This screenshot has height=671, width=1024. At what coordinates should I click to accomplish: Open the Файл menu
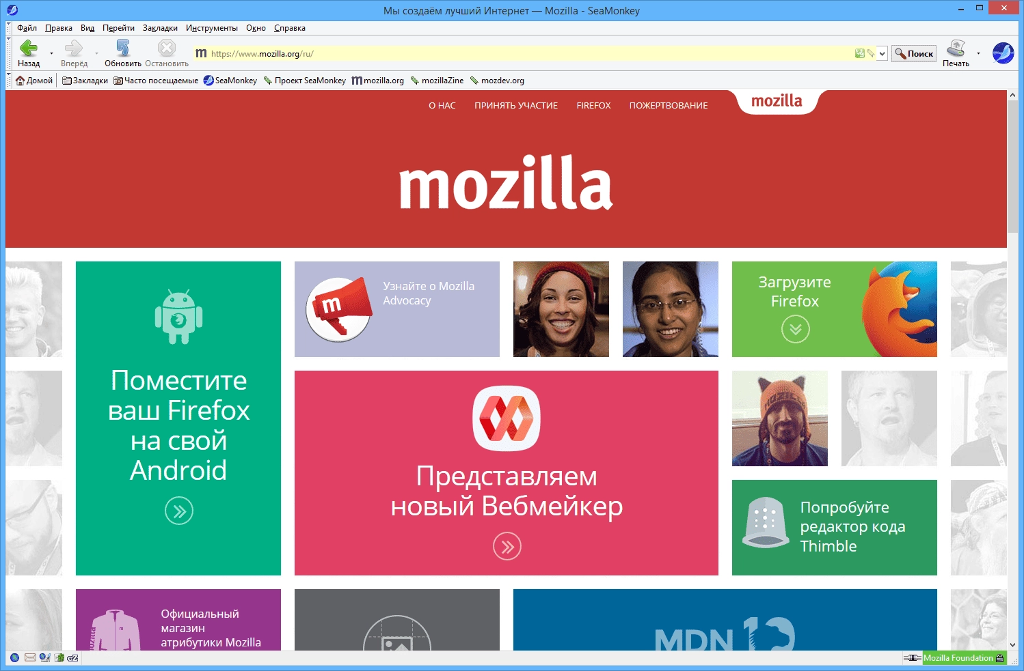27,28
